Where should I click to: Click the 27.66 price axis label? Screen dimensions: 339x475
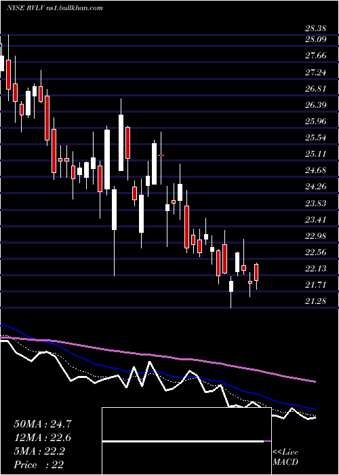316,56
